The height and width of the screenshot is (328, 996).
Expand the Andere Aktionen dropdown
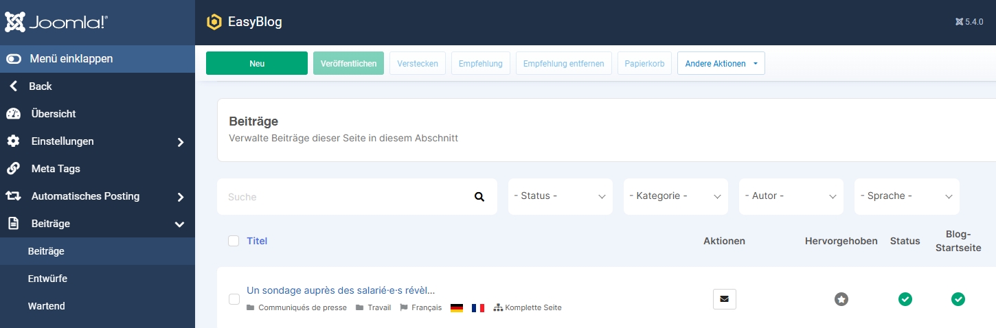[x=721, y=64]
